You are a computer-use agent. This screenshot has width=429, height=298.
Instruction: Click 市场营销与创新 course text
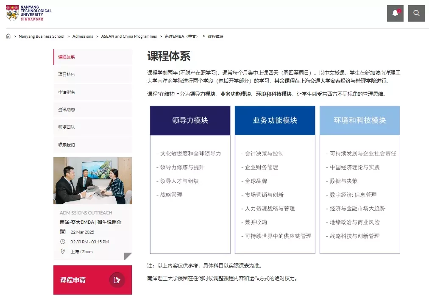pyautogui.click(x=264, y=195)
